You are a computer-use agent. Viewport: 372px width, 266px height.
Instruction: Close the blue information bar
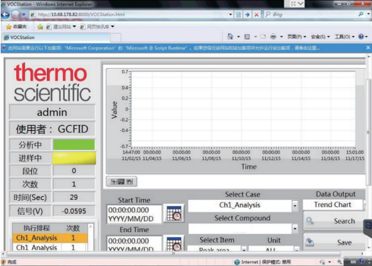pos(368,48)
